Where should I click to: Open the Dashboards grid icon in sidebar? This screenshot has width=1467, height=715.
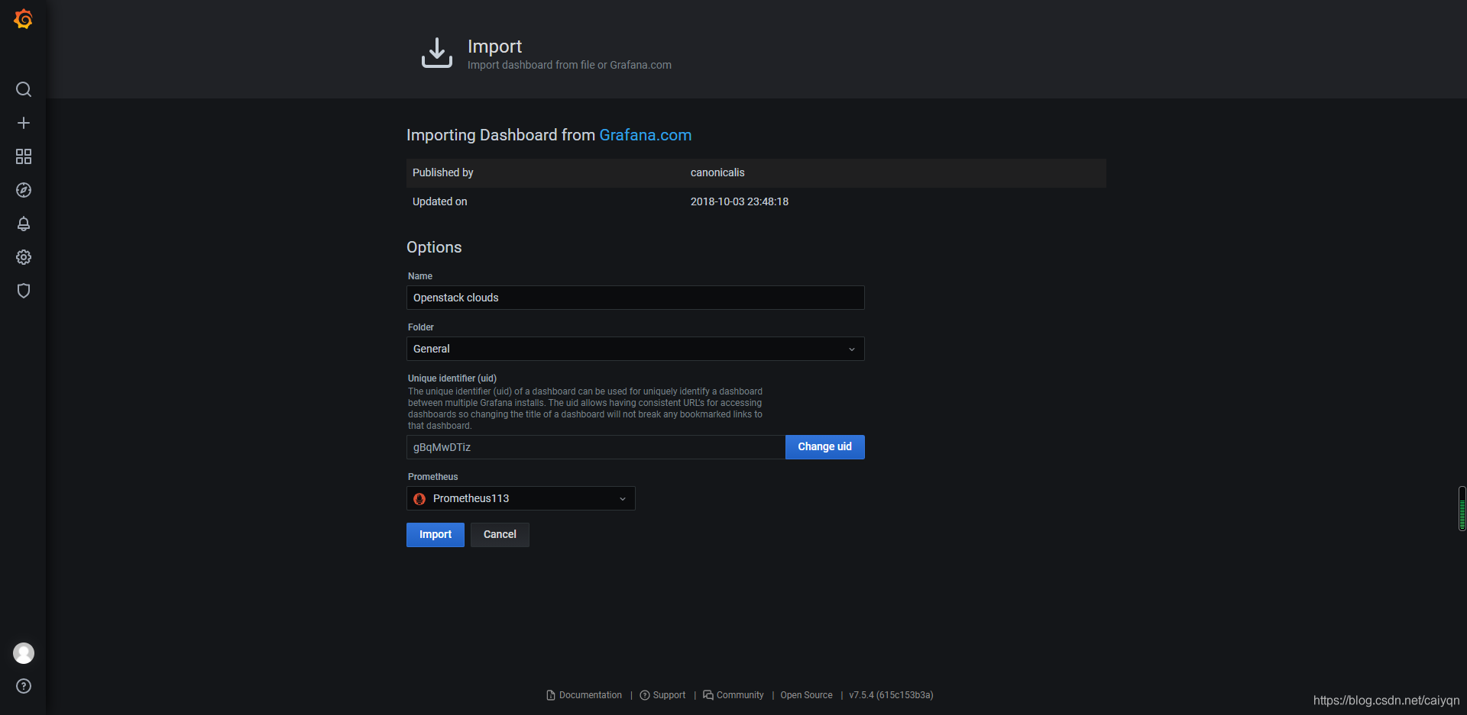tap(24, 156)
